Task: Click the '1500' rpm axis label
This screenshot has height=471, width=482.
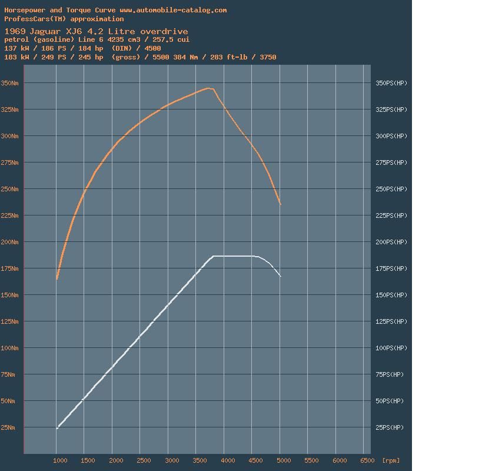Action: click(x=88, y=460)
